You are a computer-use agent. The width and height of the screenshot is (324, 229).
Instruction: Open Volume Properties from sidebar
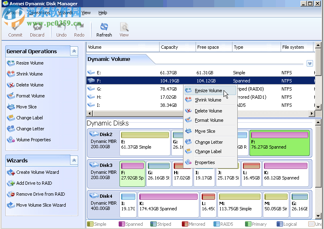(x=29, y=140)
